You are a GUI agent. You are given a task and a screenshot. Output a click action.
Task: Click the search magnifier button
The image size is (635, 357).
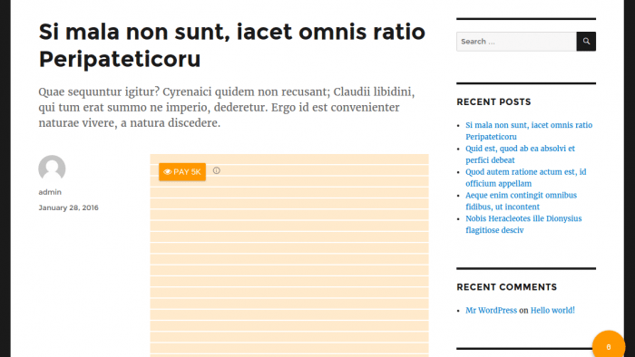[x=586, y=42]
